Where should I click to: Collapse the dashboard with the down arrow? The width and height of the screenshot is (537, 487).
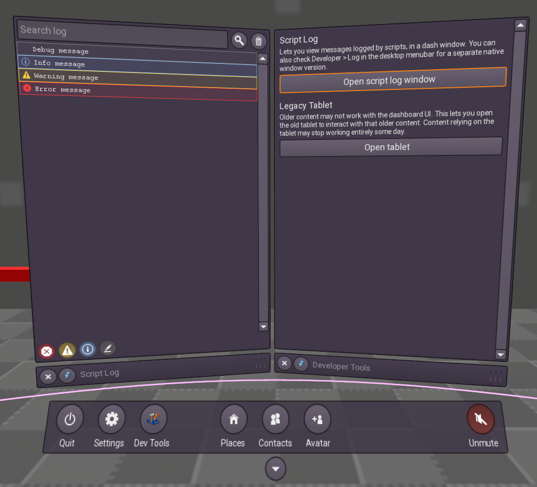coord(275,468)
